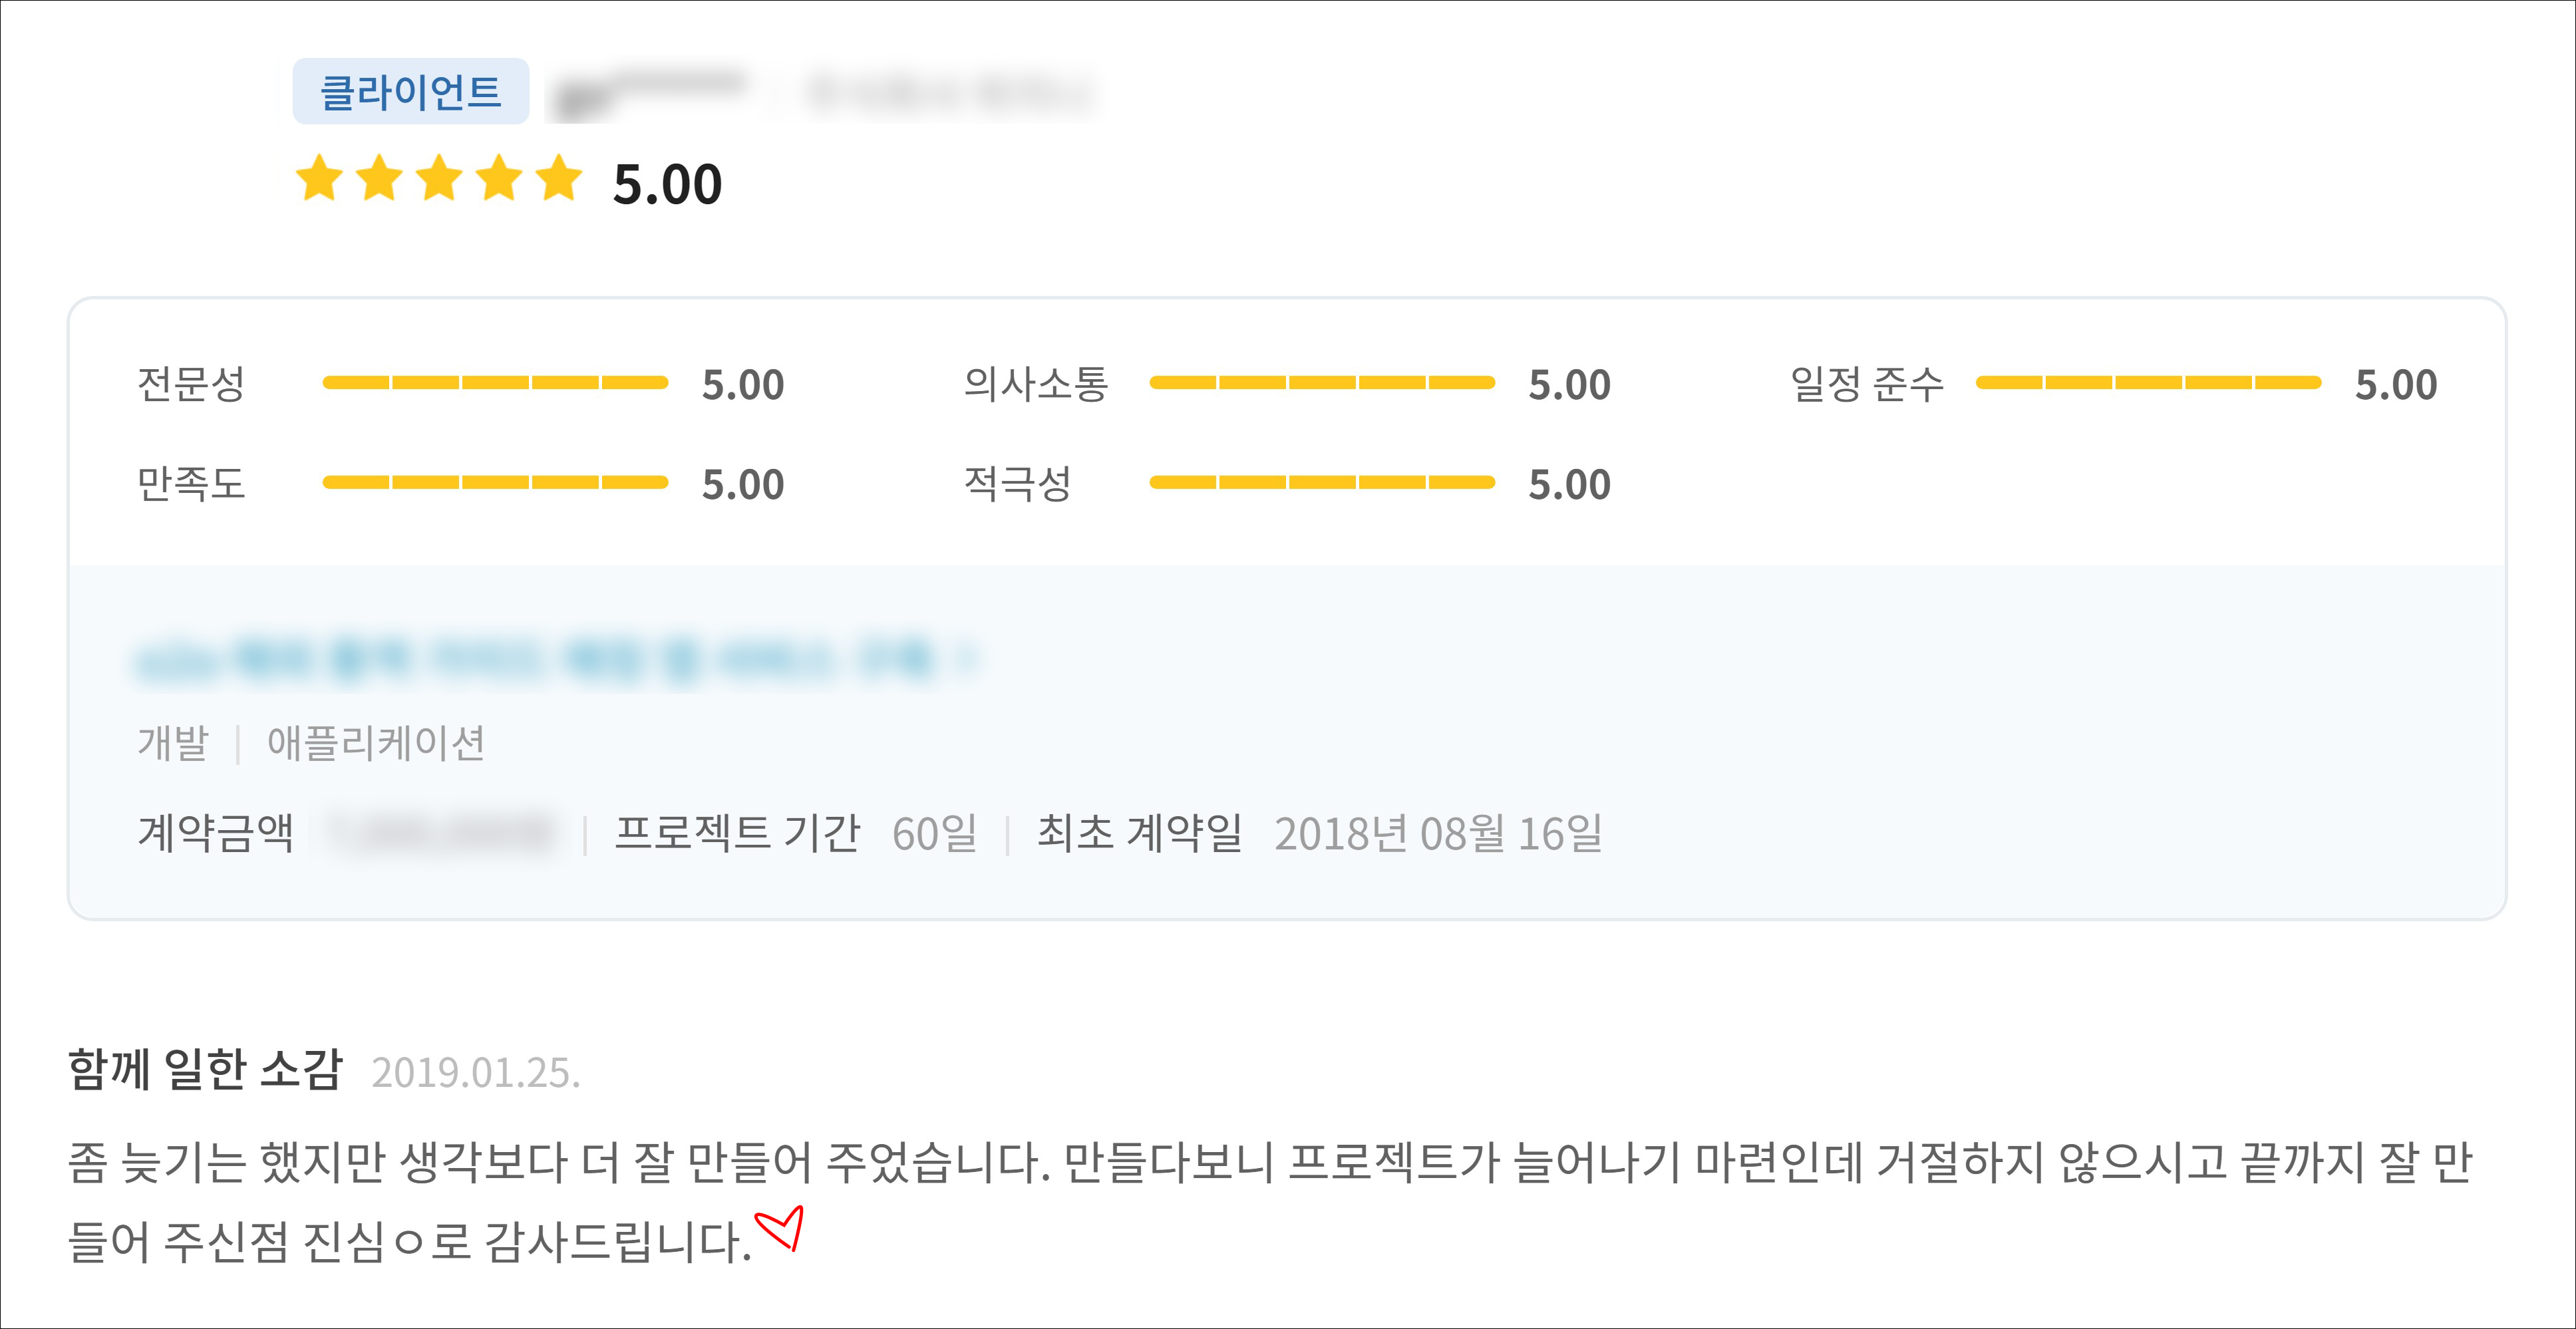Click the 만족도 rating bar
Screen dimensions: 2576x1329
[495, 483]
